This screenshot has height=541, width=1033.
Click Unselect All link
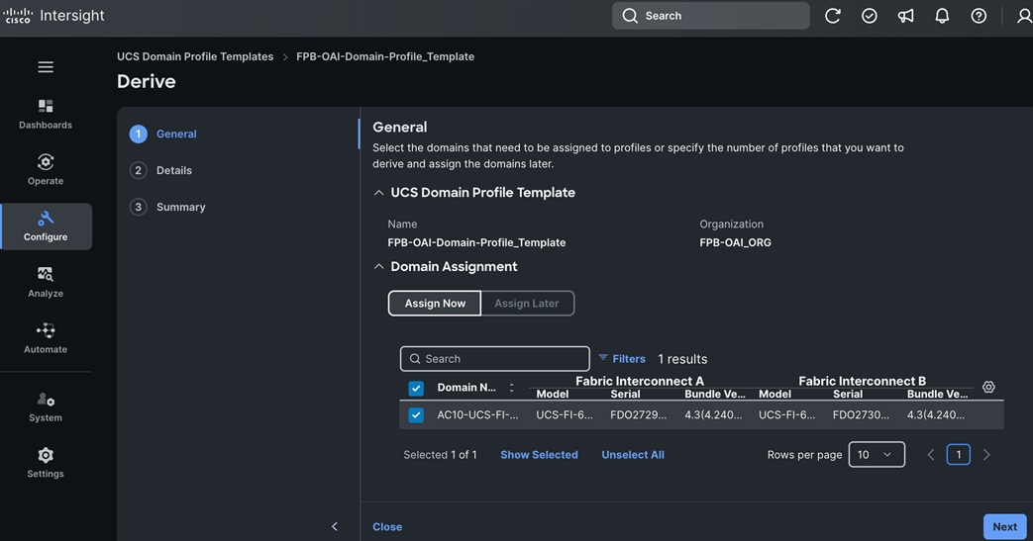point(633,455)
